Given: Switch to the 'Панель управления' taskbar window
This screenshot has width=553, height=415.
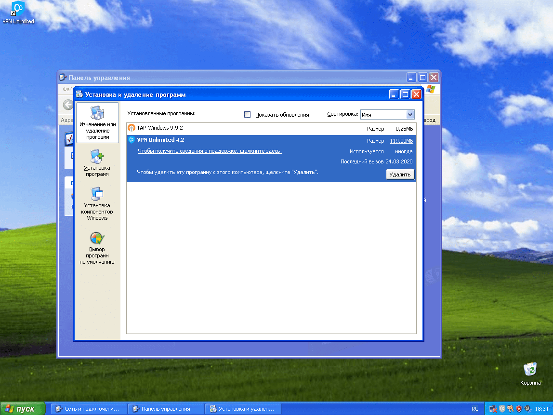Looking at the screenshot, I should pyautogui.click(x=167, y=408).
